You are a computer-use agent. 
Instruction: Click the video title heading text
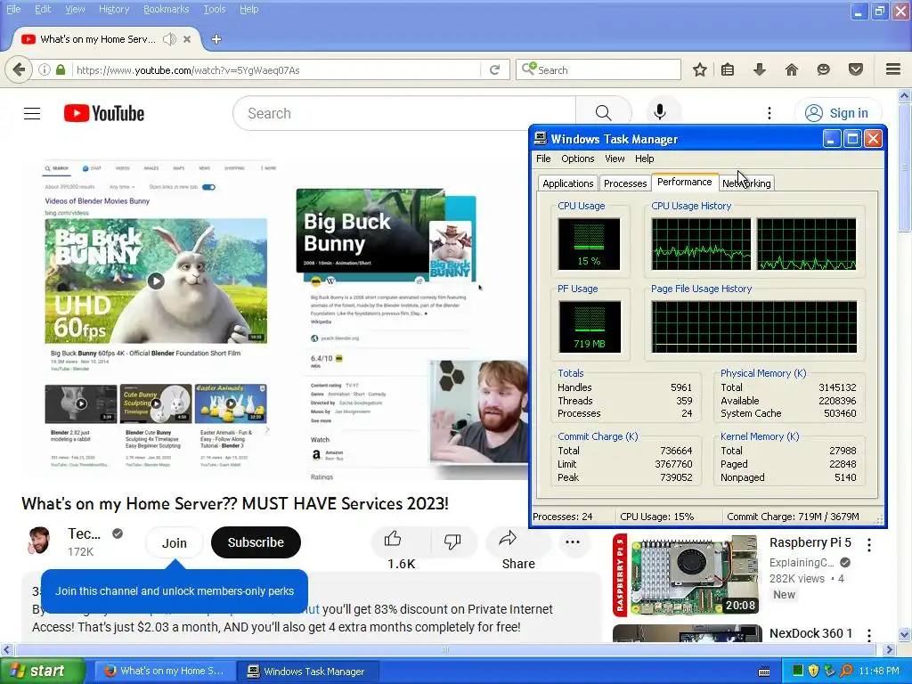[x=235, y=504]
